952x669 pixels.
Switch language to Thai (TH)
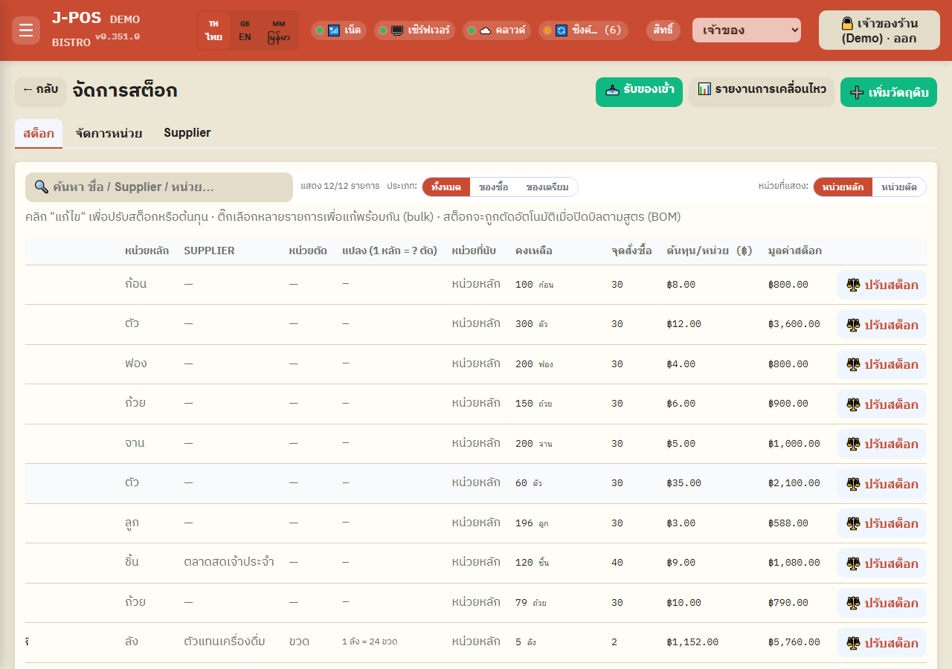(213, 30)
